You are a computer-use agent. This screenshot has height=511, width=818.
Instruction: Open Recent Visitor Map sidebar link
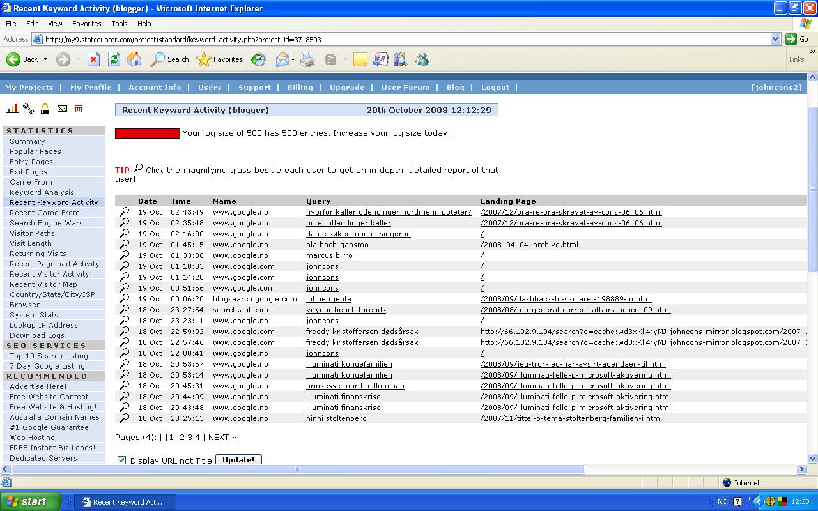pyautogui.click(x=43, y=284)
